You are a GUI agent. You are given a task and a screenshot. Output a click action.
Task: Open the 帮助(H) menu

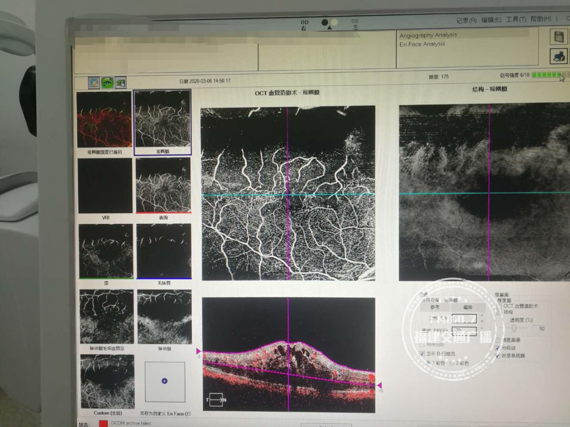[x=541, y=19]
